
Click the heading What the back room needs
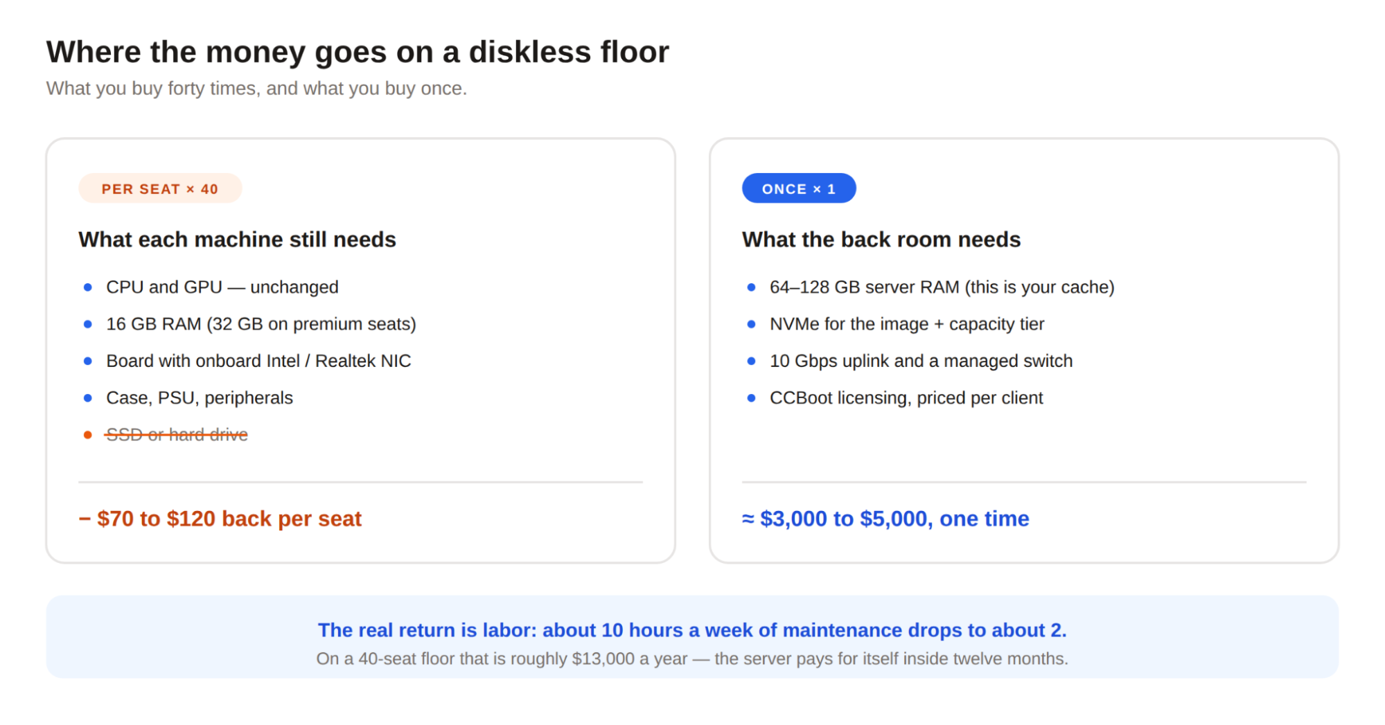tap(881, 239)
